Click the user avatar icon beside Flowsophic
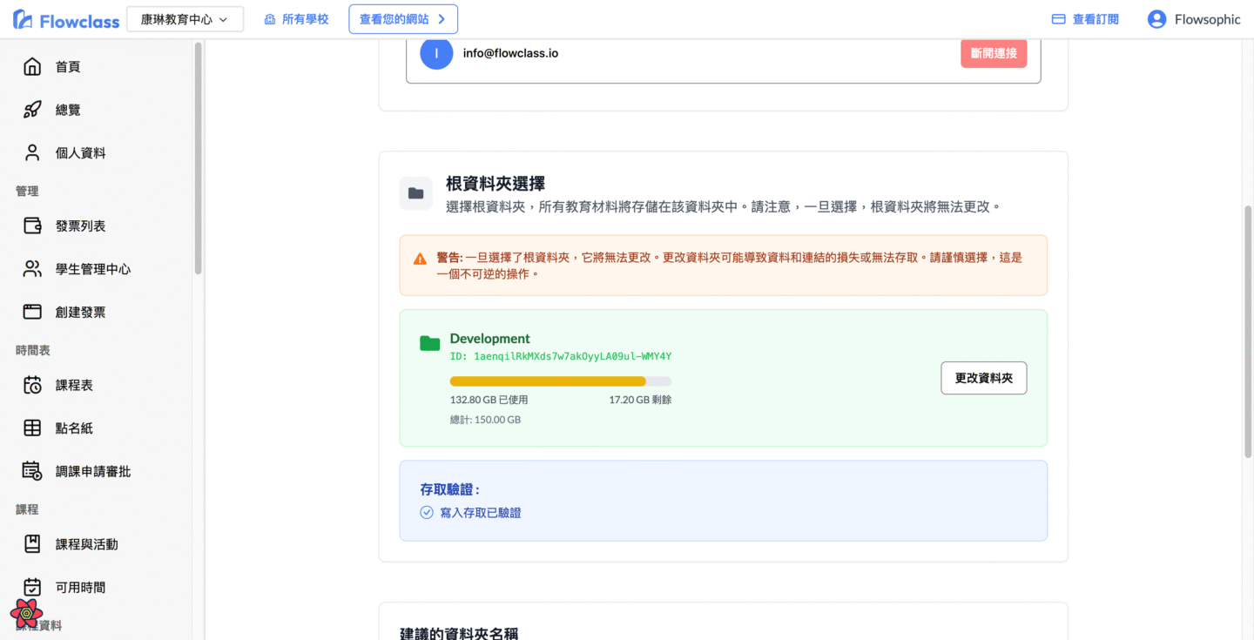 pyautogui.click(x=1156, y=19)
